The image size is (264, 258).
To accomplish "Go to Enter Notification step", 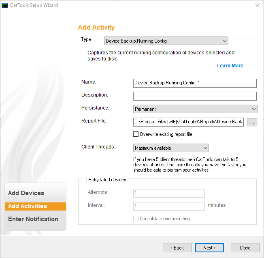I will tap(33, 219).
